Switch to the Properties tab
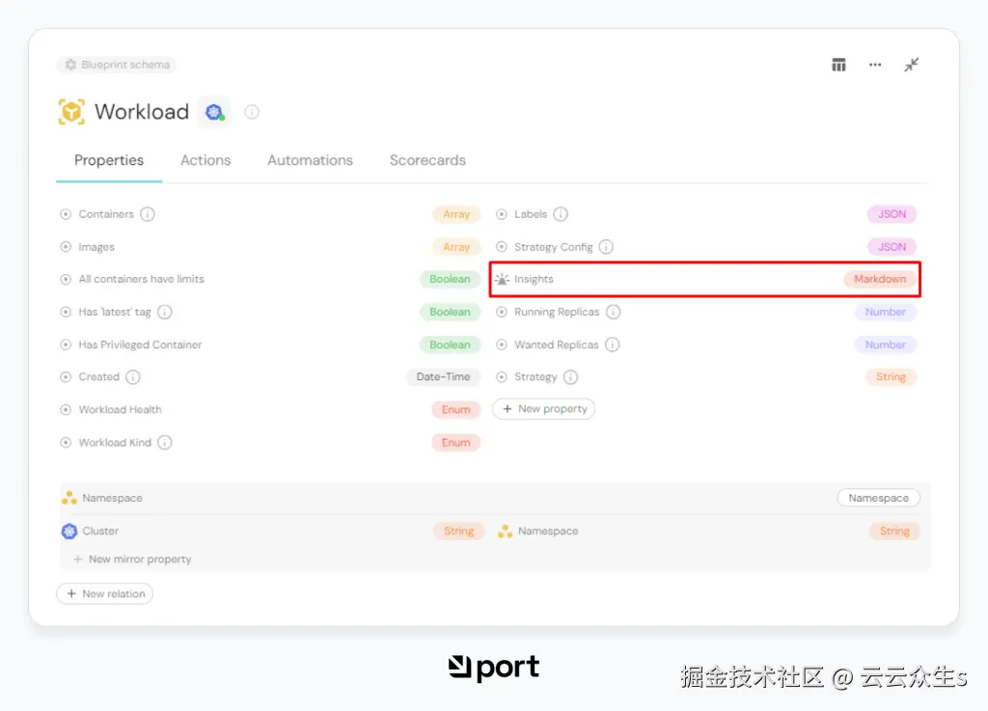This screenshot has height=711, width=988. (x=109, y=160)
